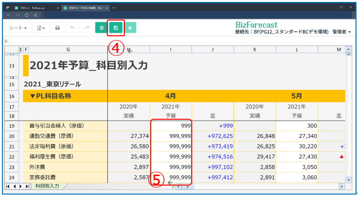Screen dimensions: 358x197
Task: Select column header G
Action: [68, 49]
